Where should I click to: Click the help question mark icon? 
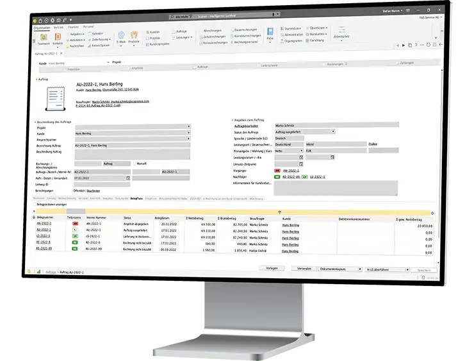416,45
